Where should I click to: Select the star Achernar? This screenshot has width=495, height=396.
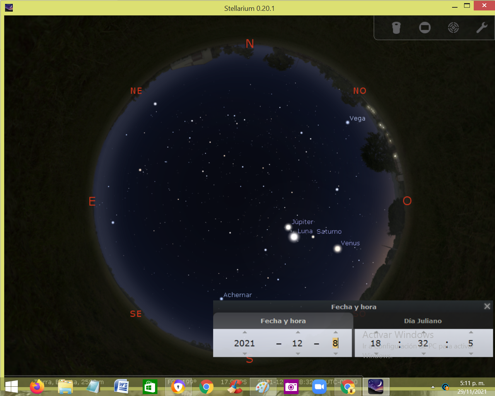pyautogui.click(x=222, y=299)
